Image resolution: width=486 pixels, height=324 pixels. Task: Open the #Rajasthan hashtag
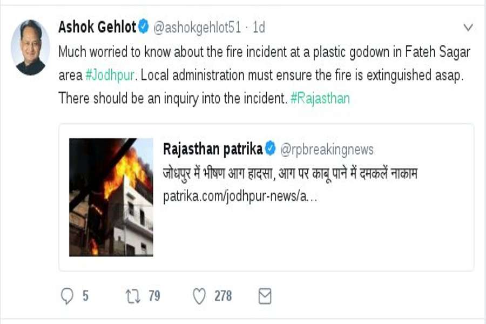[320, 99]
